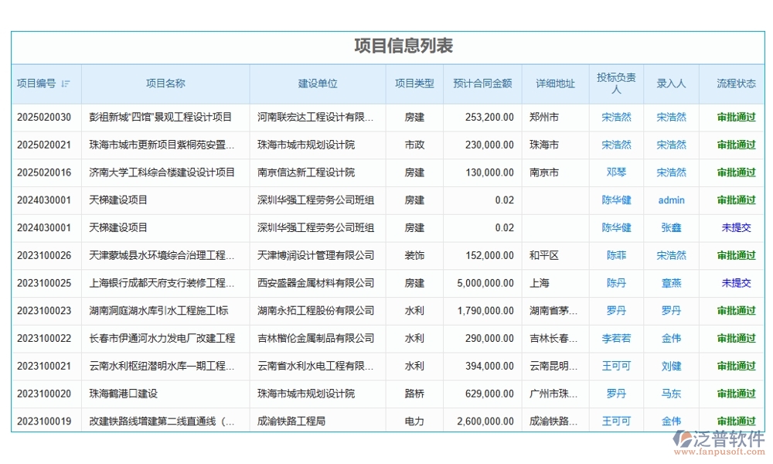773x464 pixels.
Task: Select recorder 宋浩然 in the first row
Action: (670, 117)
